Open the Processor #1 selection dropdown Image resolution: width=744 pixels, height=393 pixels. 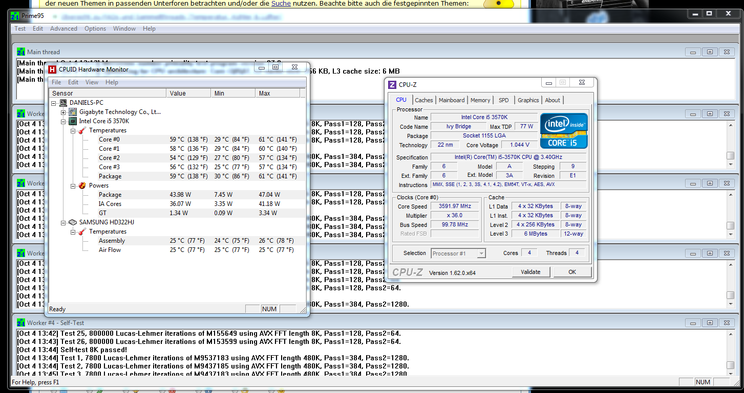(x=481, y=253)
